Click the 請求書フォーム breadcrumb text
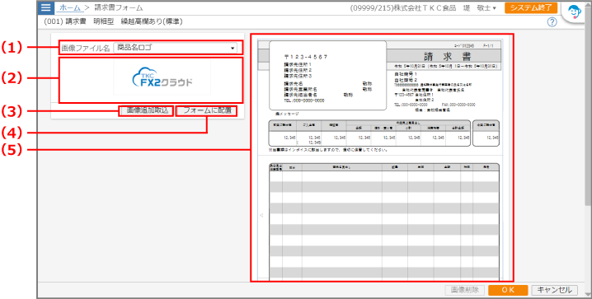This screenshot has height=299, width=592. point(118,8)
